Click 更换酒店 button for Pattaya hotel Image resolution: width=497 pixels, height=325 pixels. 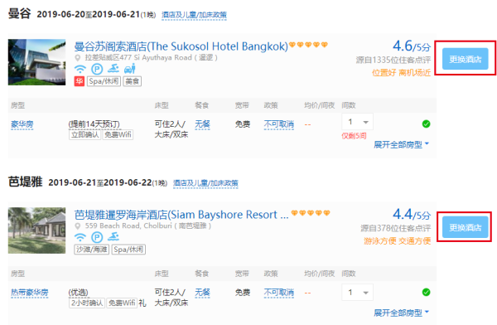tap(466, 227)
